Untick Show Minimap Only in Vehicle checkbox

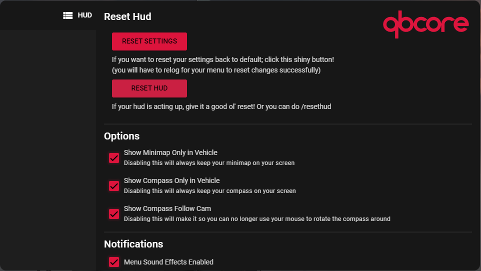[114, 158]
